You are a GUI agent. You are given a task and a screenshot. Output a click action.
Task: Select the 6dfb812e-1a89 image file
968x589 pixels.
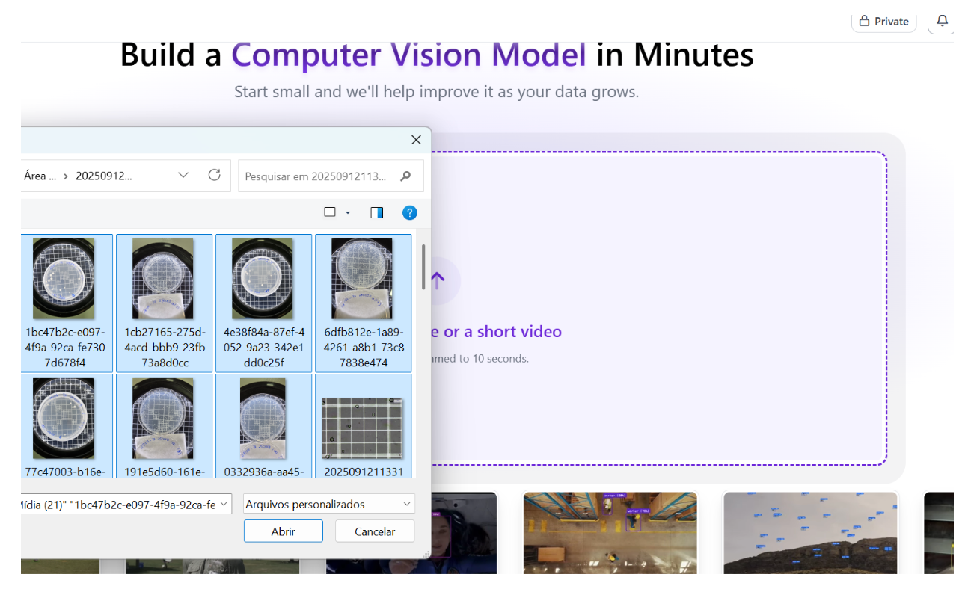tap(363, 280)
